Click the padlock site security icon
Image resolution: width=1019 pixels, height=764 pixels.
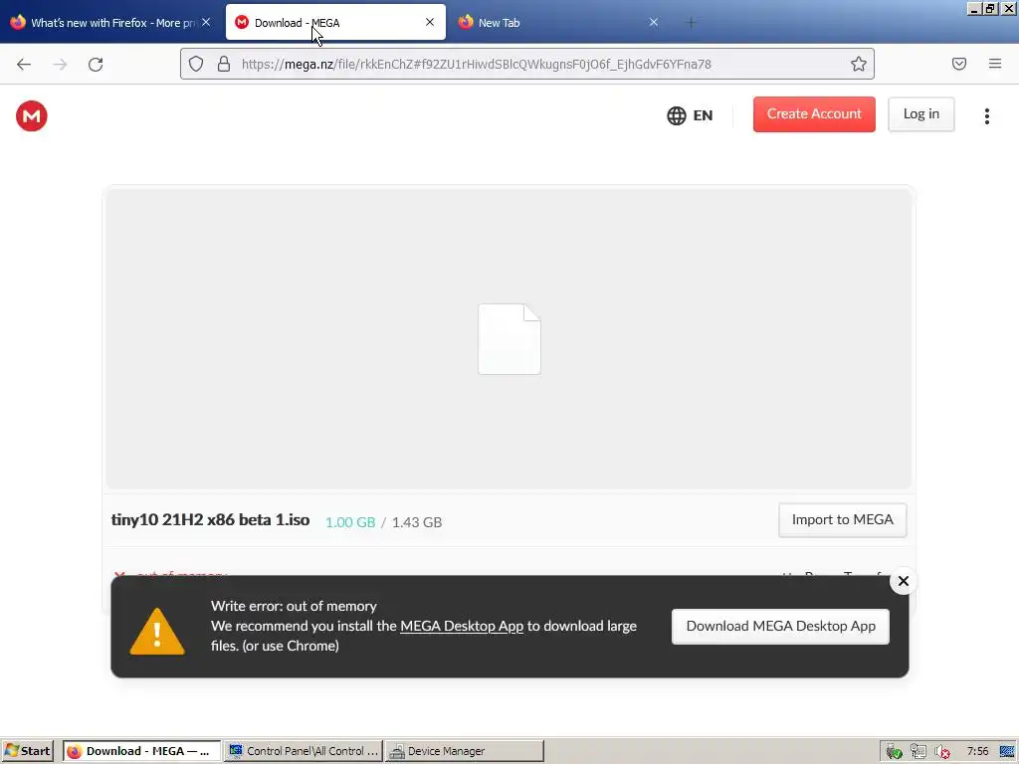[224, 64]
